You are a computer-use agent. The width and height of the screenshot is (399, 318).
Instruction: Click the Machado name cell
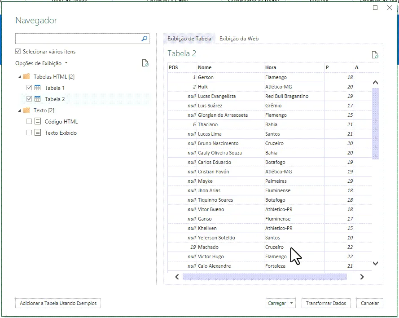231,247
